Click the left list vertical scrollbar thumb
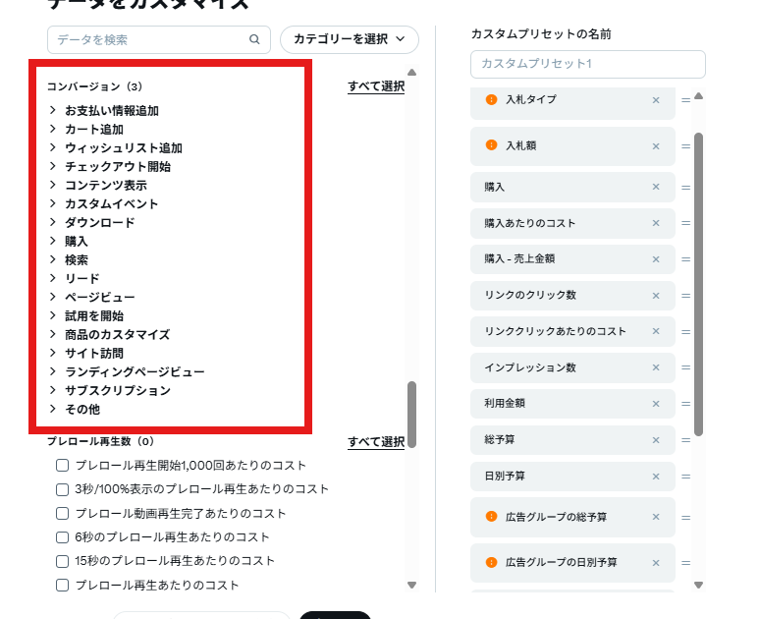The height and width of the screenshot is (619, 759). click(x=411, y=413)
